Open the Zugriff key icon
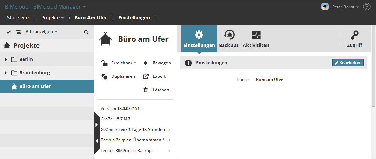 pyautogui.click(x=354, y=35)
